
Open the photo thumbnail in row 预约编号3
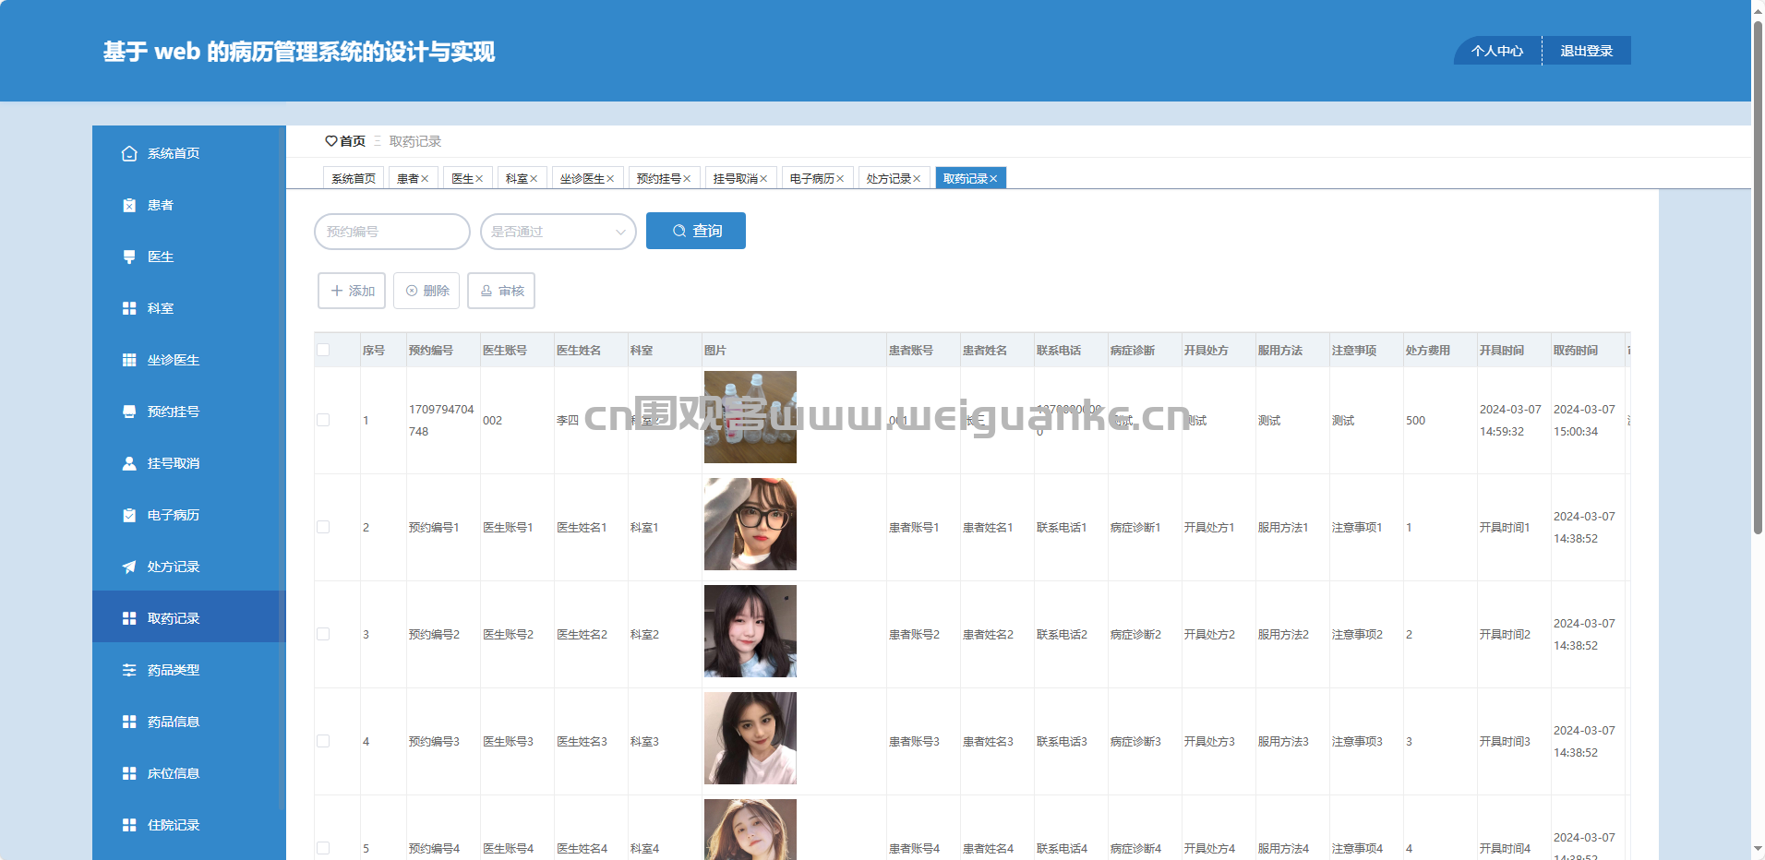750,738
